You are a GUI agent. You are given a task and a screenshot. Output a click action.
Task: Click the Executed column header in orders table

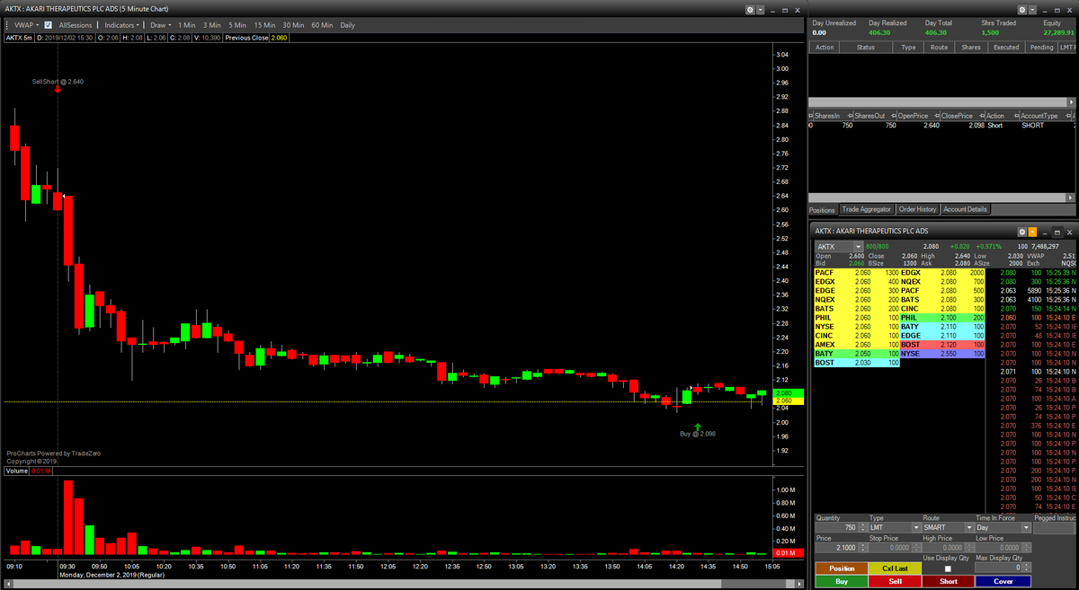click(1006, 47)
